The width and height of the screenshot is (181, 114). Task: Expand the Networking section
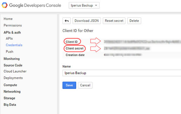pyautogui.click(x=12, y=91)
